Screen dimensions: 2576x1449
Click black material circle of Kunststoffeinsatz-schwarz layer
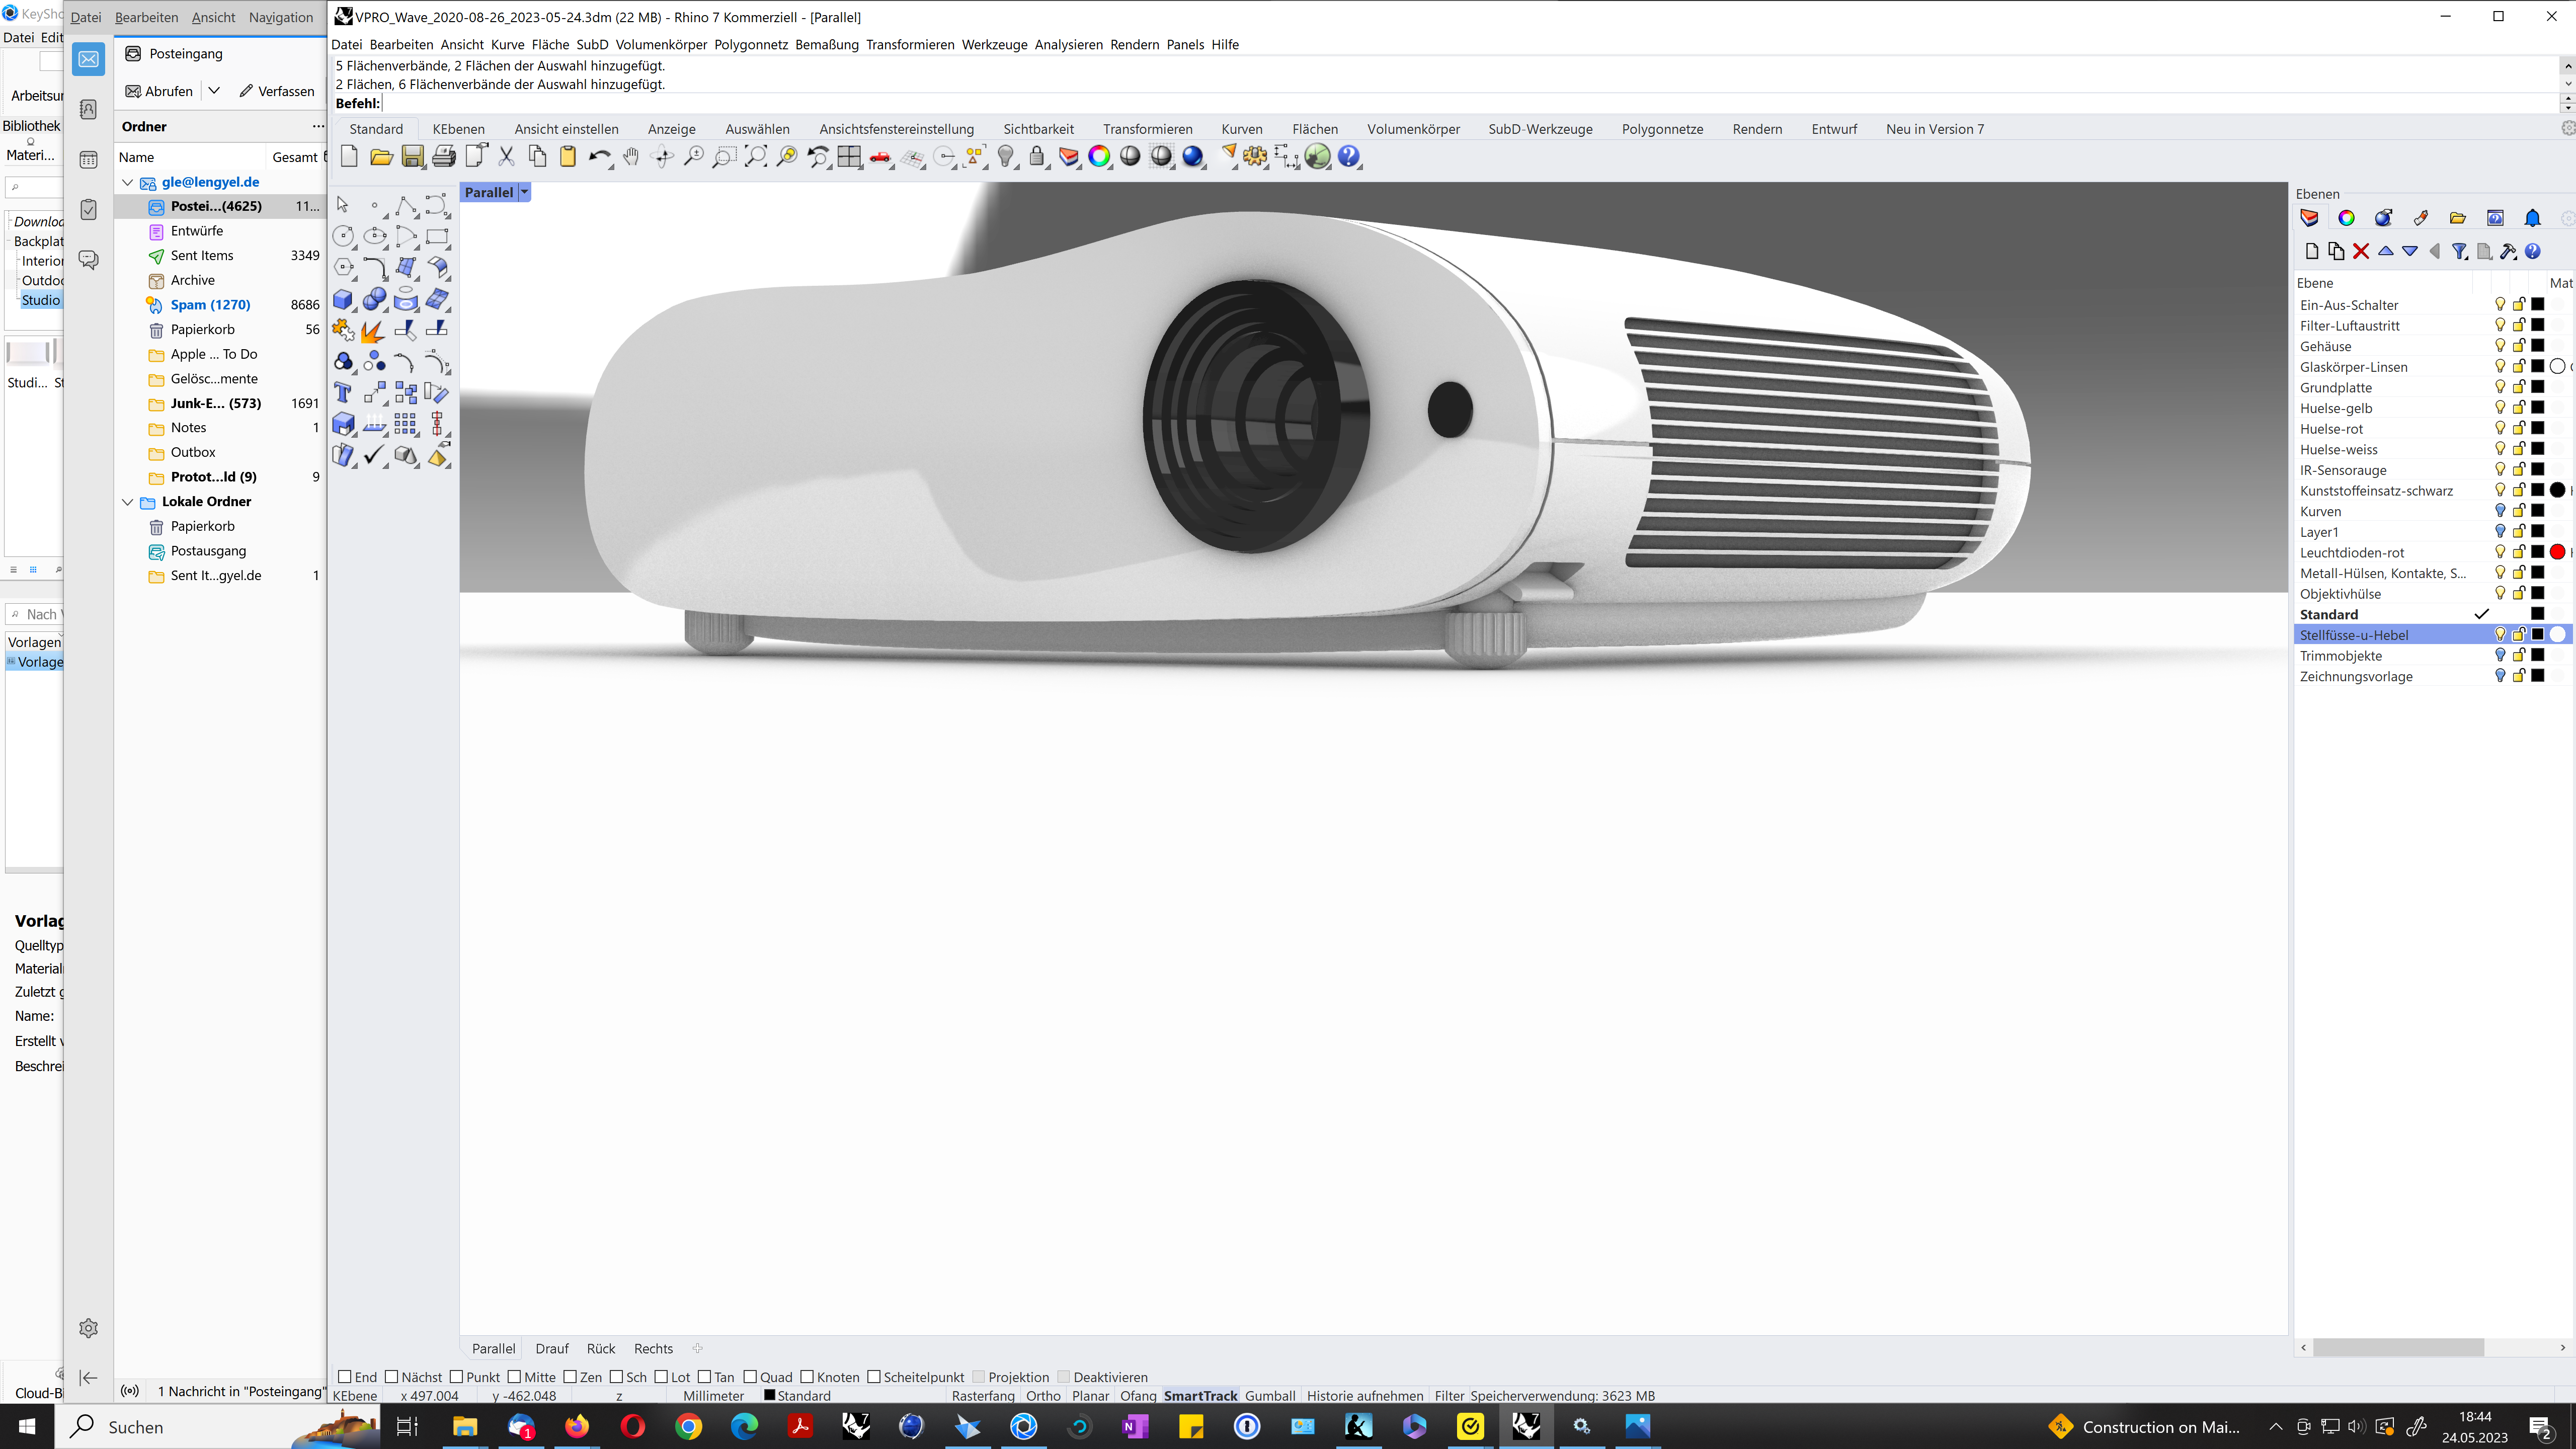point(2557,490)
